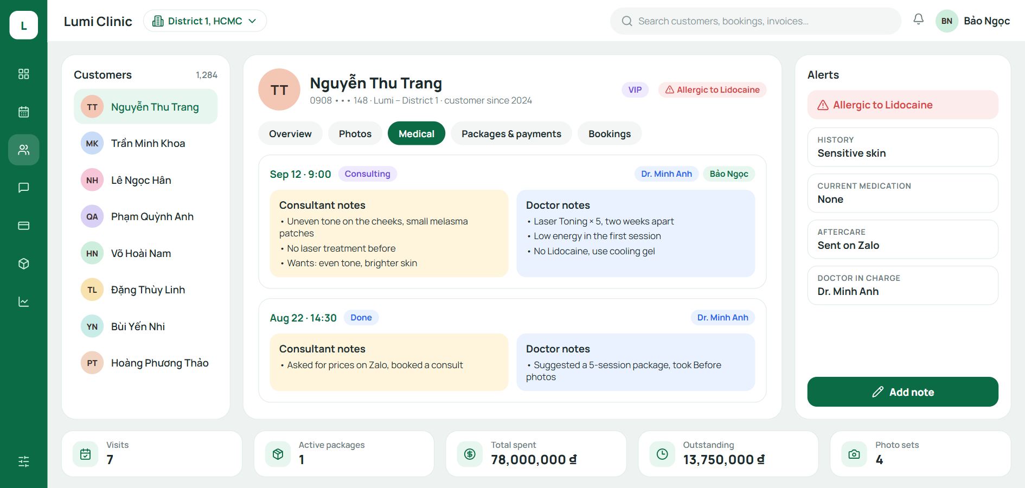
Task: Click the Done status tag on Aug 22
Action: coord(361,318)
